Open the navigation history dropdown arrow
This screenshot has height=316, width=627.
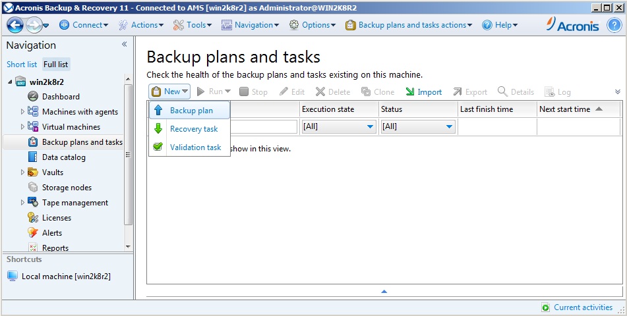(x=45, y=26)
